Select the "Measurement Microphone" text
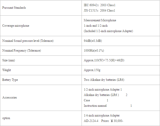Image resolution: width=160 pixels, height=126 pixels. (x=100, y=20)
